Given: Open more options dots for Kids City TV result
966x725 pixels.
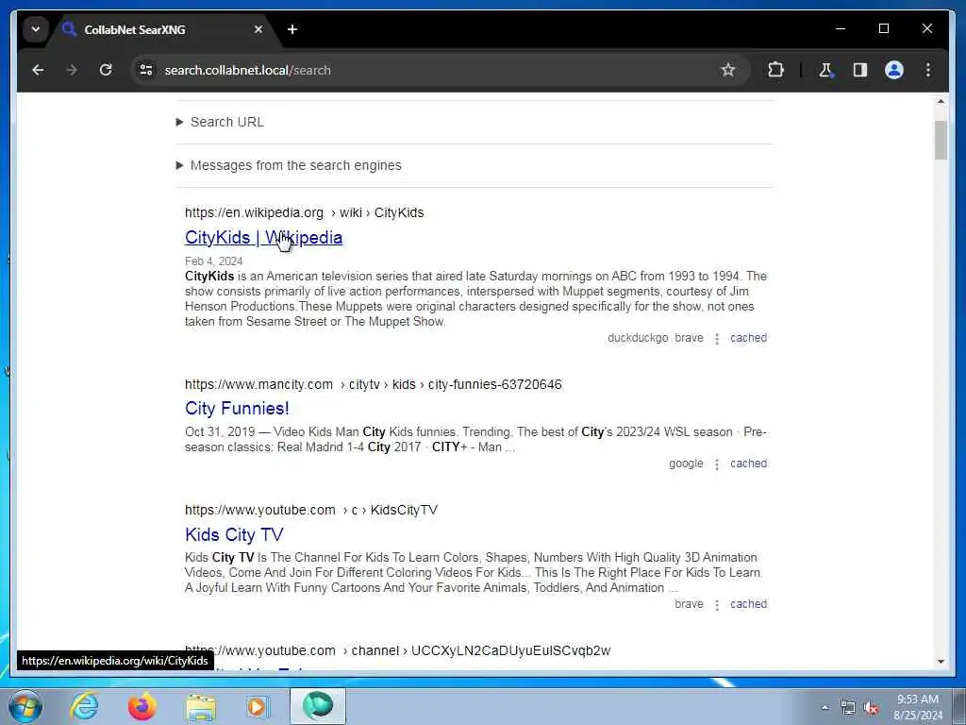Looking at the screenshot, I should coord(717,605).
